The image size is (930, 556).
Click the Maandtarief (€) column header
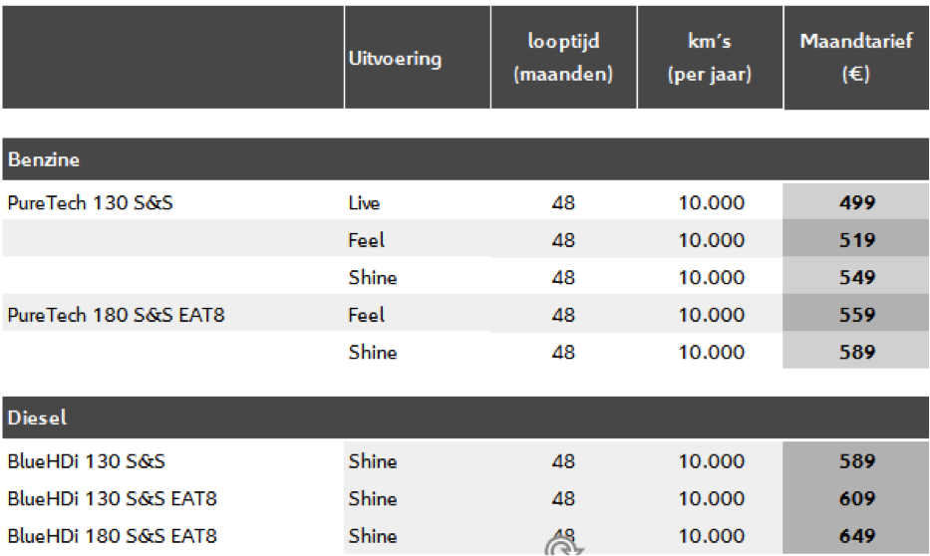coord(856,58)
